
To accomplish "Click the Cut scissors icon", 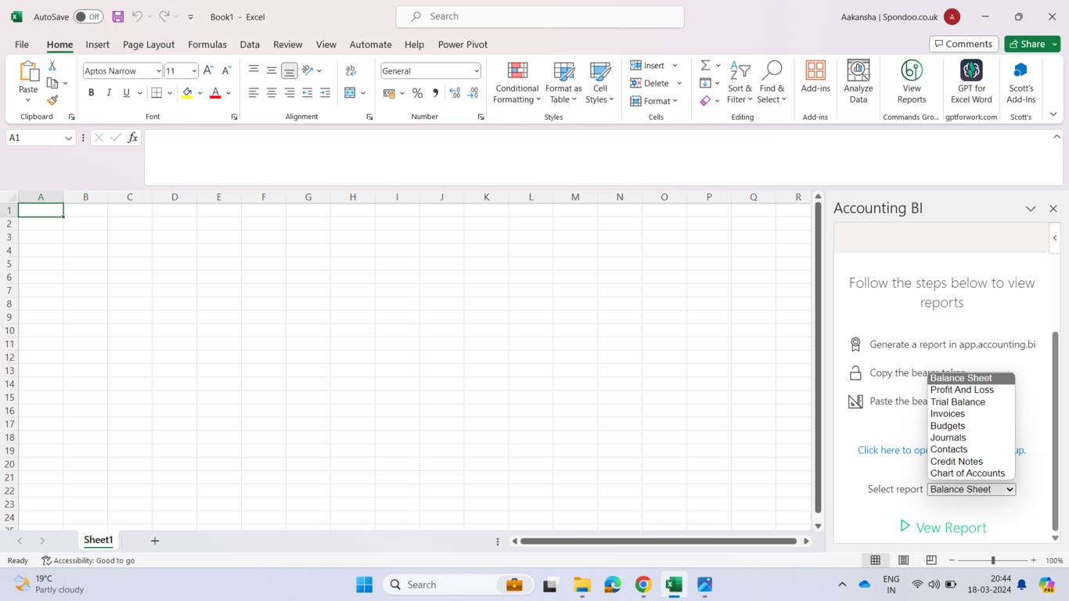I will pyautogui.click(x=52, y=66).
